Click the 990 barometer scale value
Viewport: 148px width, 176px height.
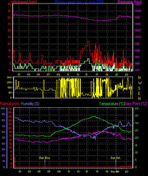click(137, 50)
